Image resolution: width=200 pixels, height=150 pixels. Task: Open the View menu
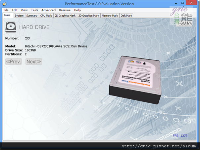(x=24, y=10)
